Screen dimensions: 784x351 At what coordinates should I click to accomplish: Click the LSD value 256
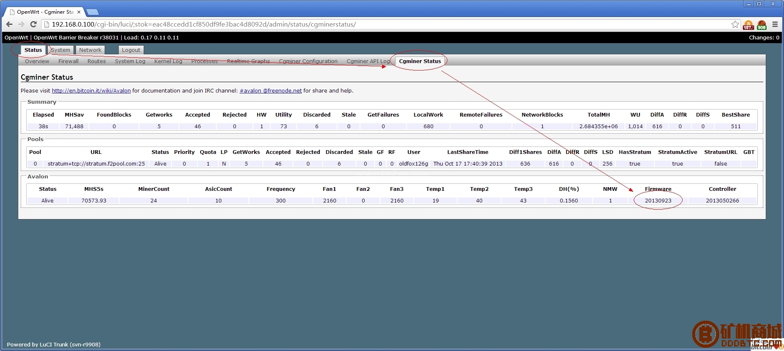pos(608,163)
